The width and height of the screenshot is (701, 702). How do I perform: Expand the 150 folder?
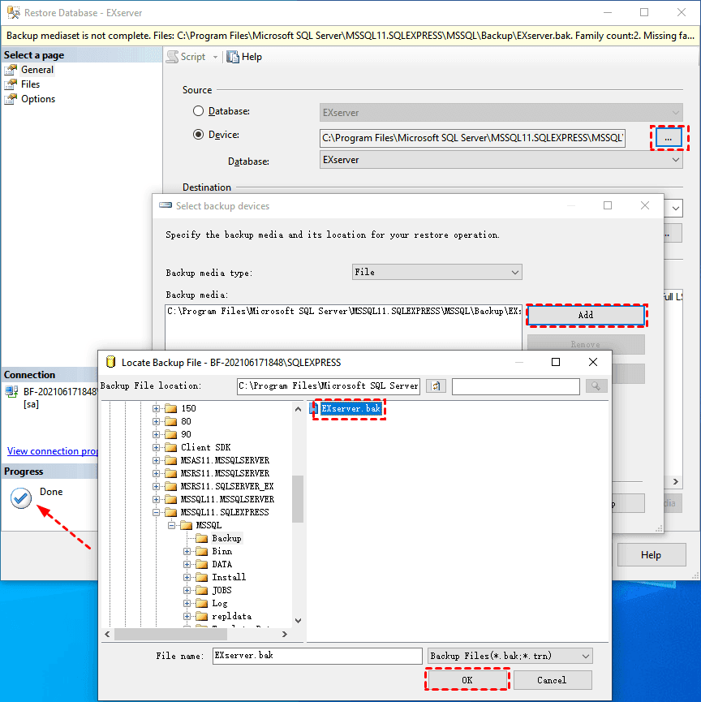tap(156, 408)
